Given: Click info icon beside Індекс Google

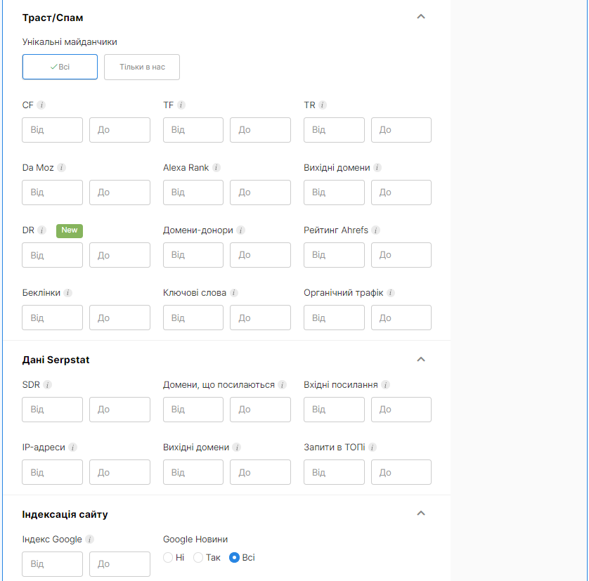Looking at the screenshot, I should point(90,540).
